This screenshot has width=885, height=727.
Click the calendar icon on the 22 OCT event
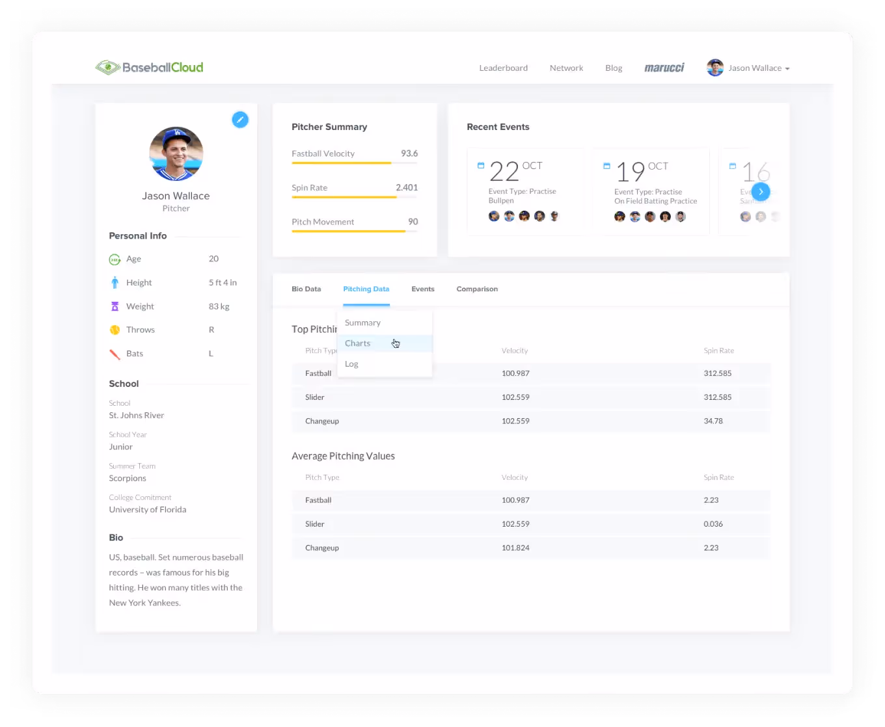pos(480,165)
